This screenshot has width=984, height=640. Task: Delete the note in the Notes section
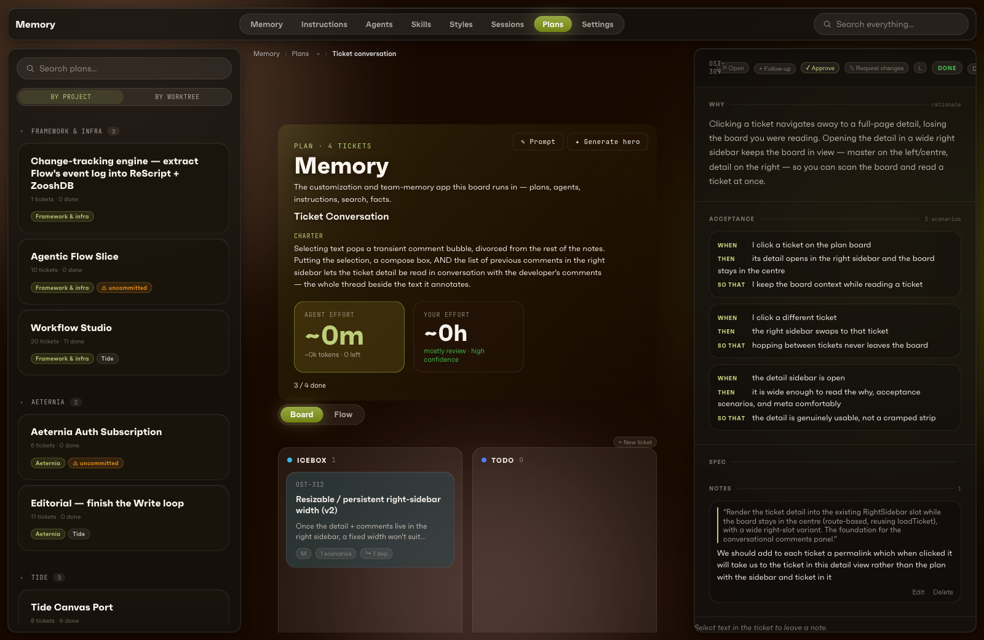tap(943, 593)
